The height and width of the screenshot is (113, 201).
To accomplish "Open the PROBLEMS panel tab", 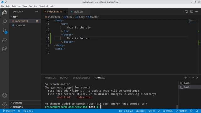I will point(50,78).
